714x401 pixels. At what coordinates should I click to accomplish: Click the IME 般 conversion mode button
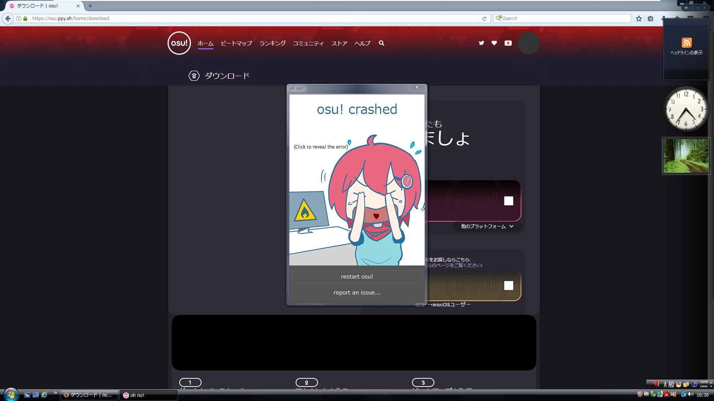(671, 385)
